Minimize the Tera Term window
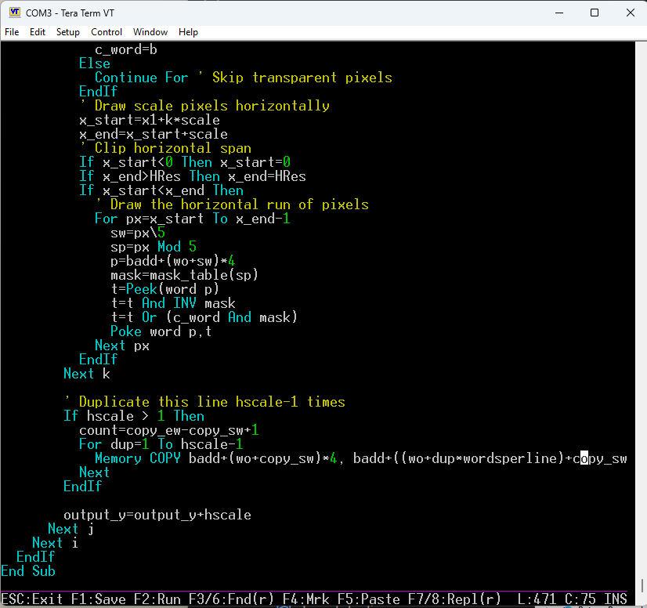647x608 pixels. [x=558, y=13]
